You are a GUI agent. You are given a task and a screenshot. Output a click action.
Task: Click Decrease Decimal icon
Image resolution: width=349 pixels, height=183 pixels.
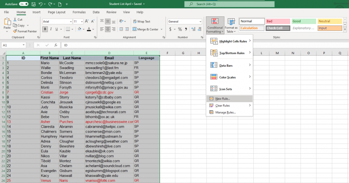coord(199,29)
